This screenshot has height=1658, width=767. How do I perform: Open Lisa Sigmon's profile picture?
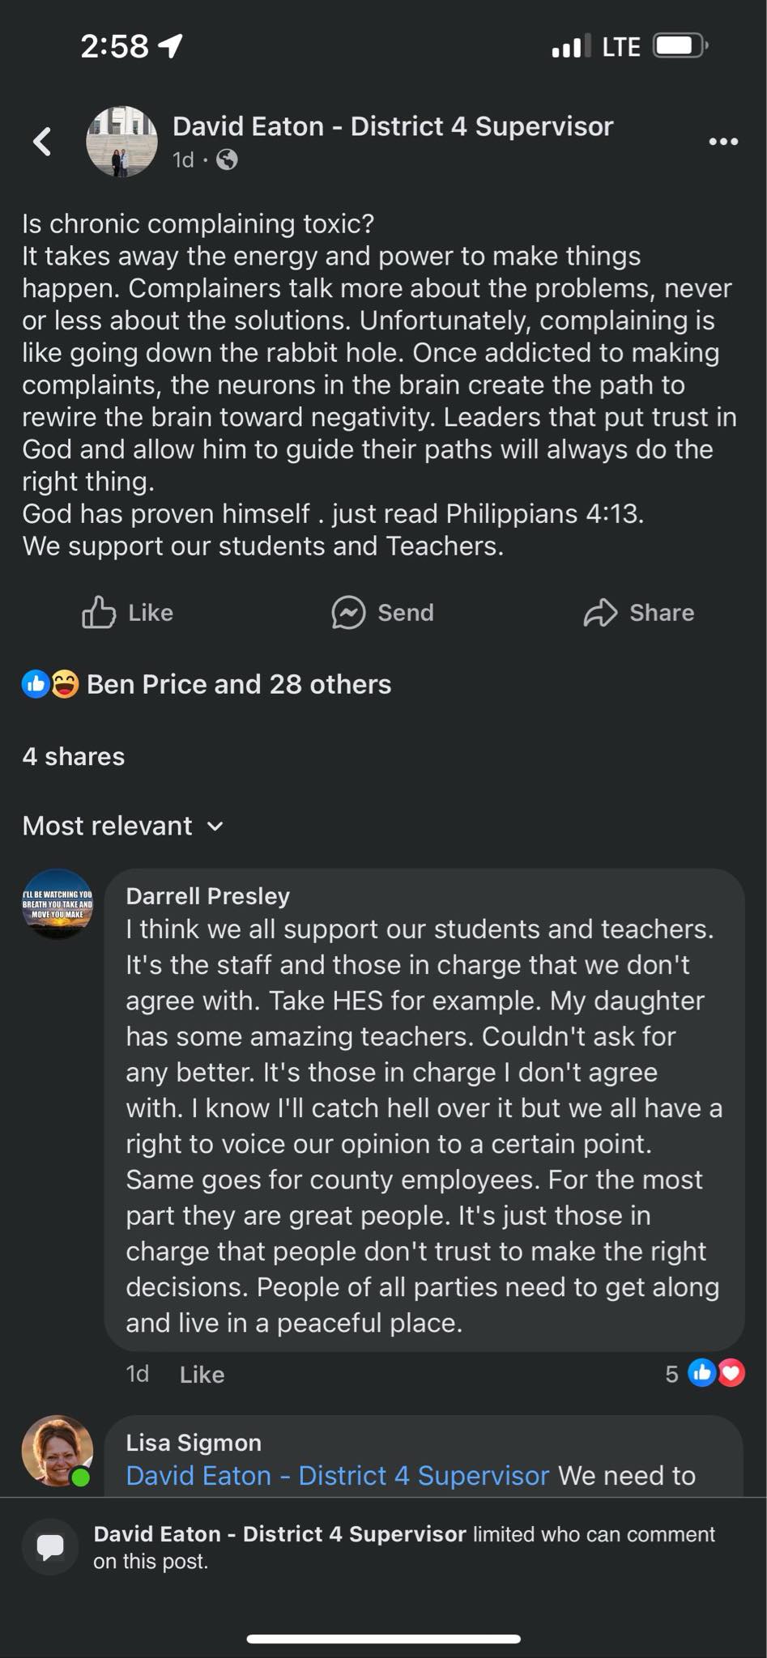(57, 1451)
